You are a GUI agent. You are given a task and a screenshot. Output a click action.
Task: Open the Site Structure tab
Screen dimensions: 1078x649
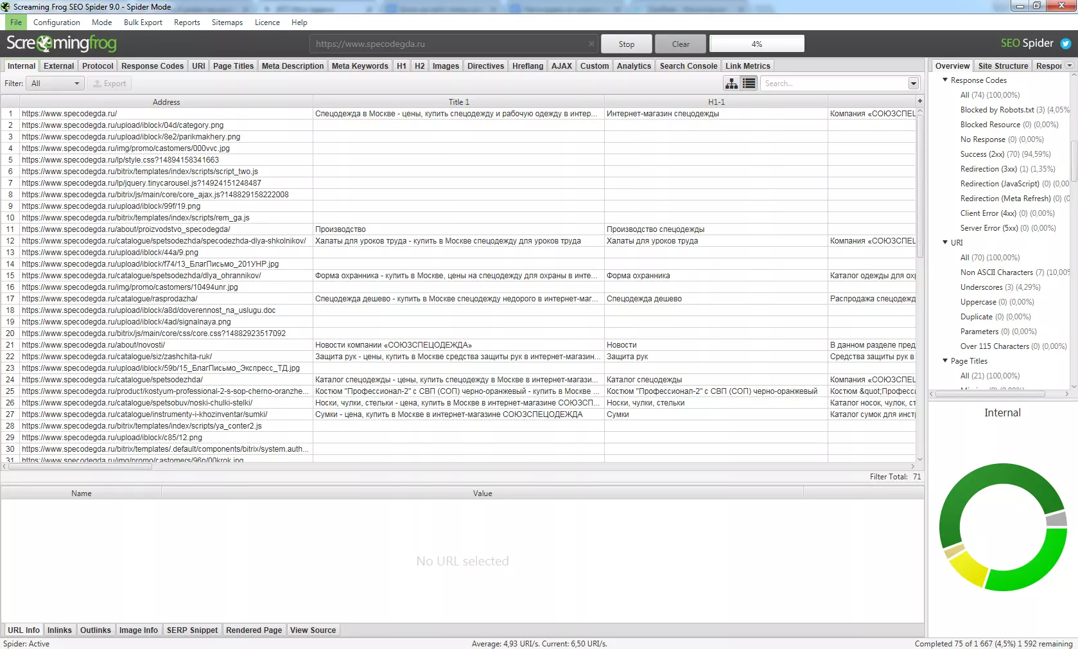pos(1003,66)
